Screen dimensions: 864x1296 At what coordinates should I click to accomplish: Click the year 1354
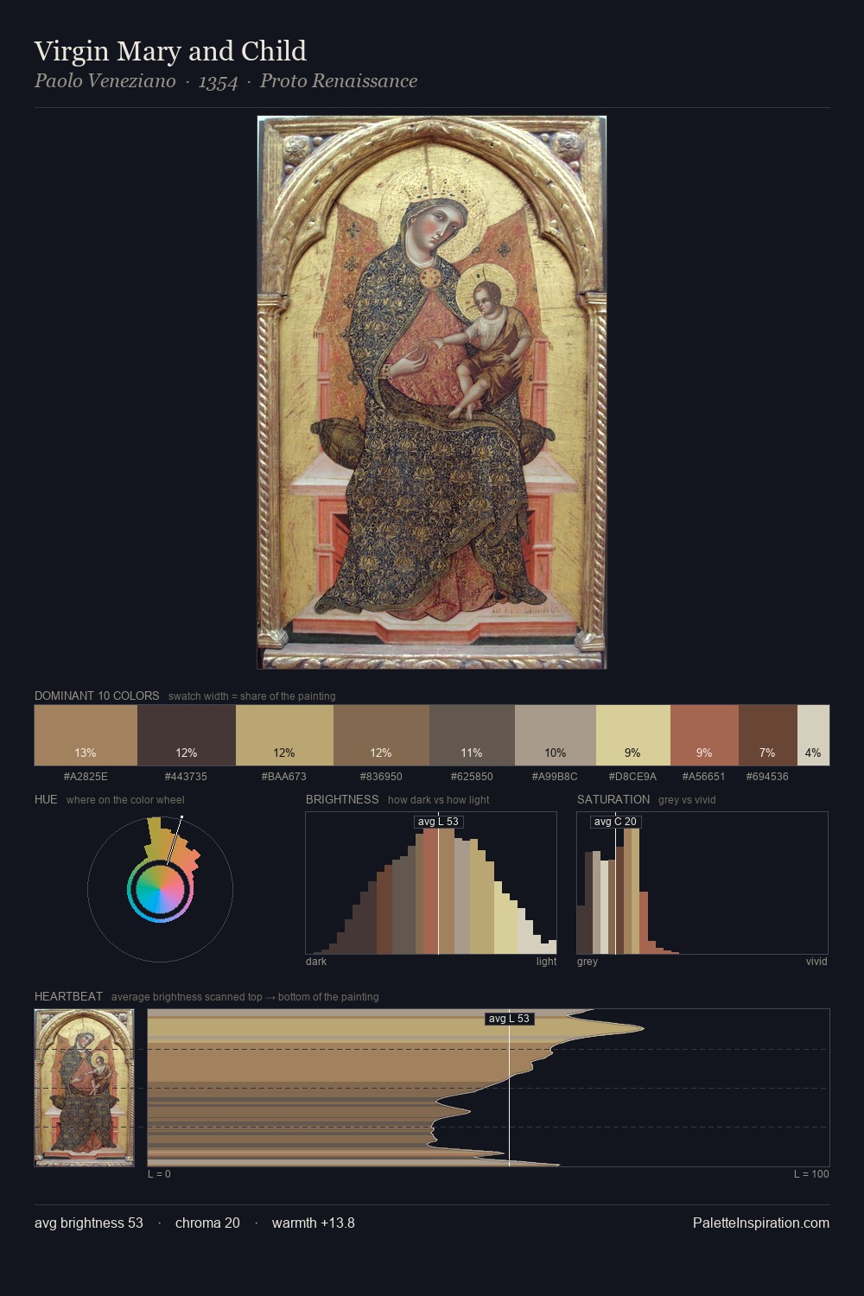218,82
